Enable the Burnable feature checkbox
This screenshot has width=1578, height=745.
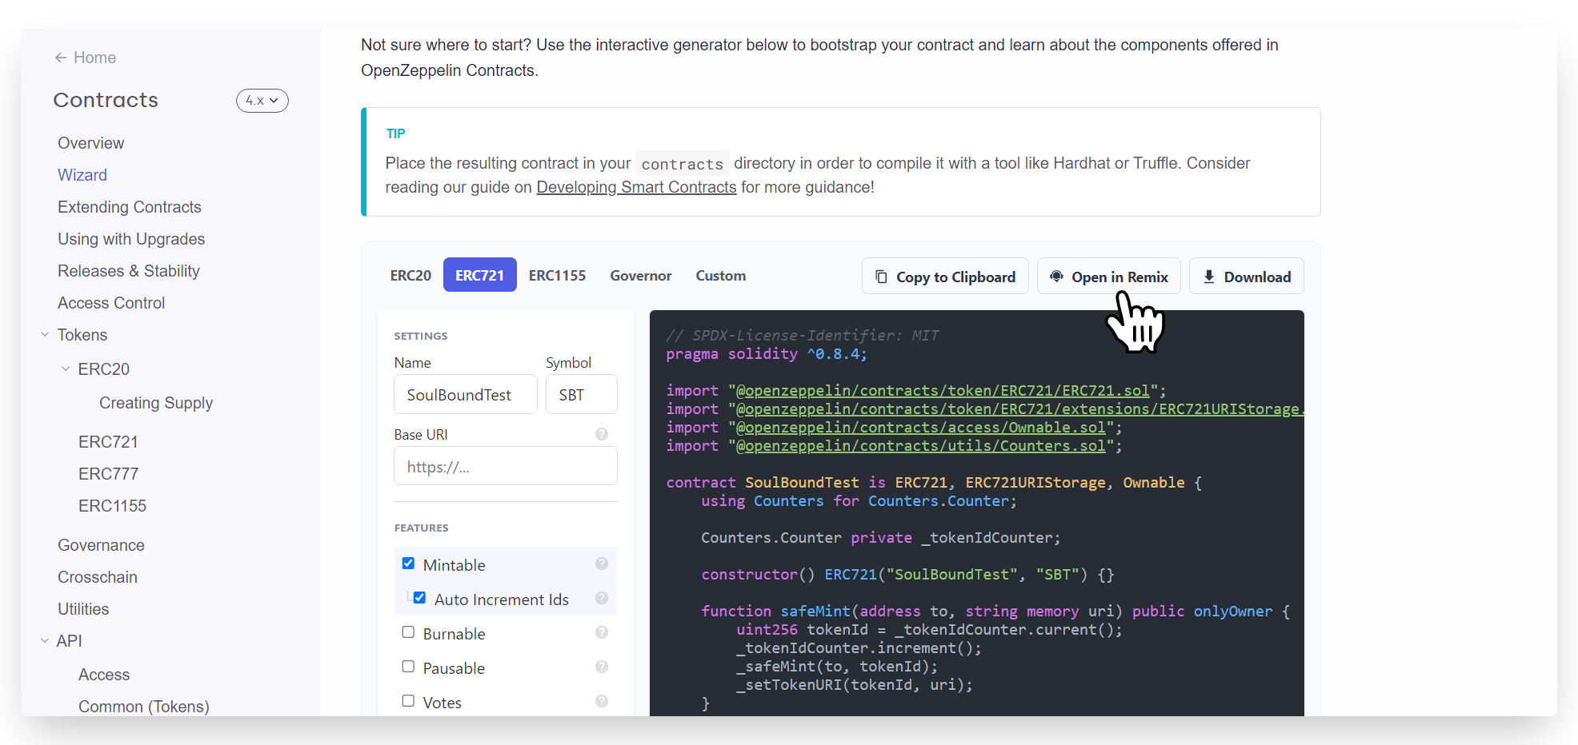tap(408, 632)
